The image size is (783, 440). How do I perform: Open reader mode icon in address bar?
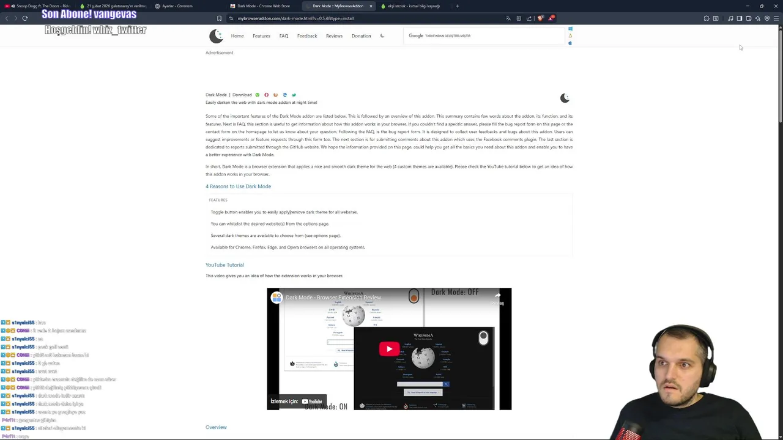[518, 18]
